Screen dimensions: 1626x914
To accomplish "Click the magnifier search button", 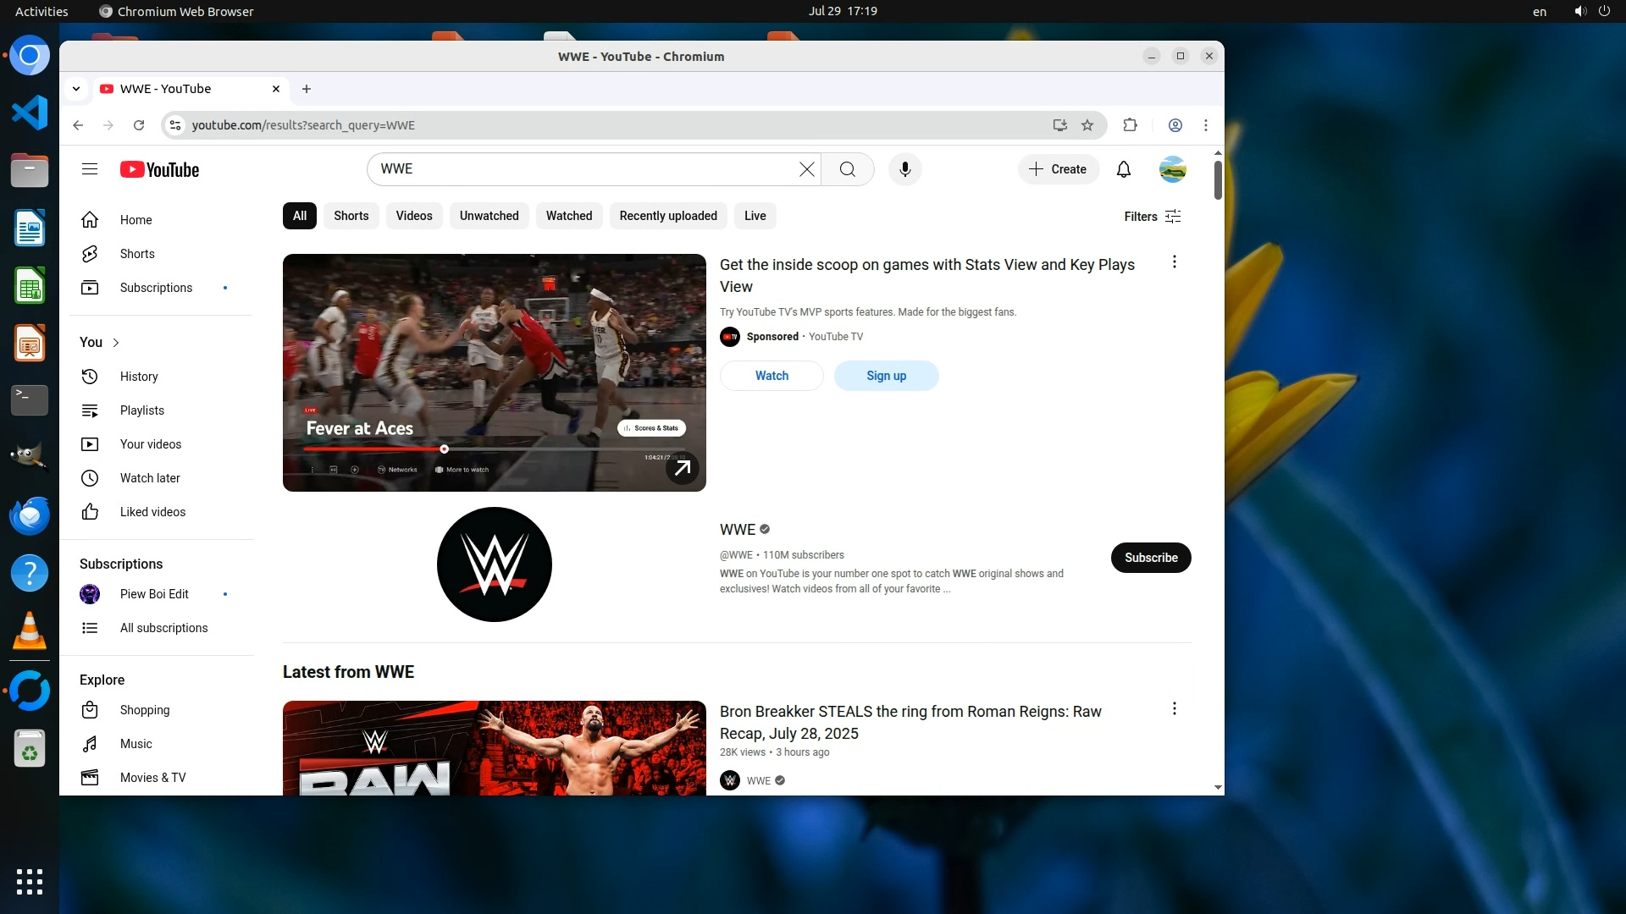I will pyautogui.click(x=847, y=169).
